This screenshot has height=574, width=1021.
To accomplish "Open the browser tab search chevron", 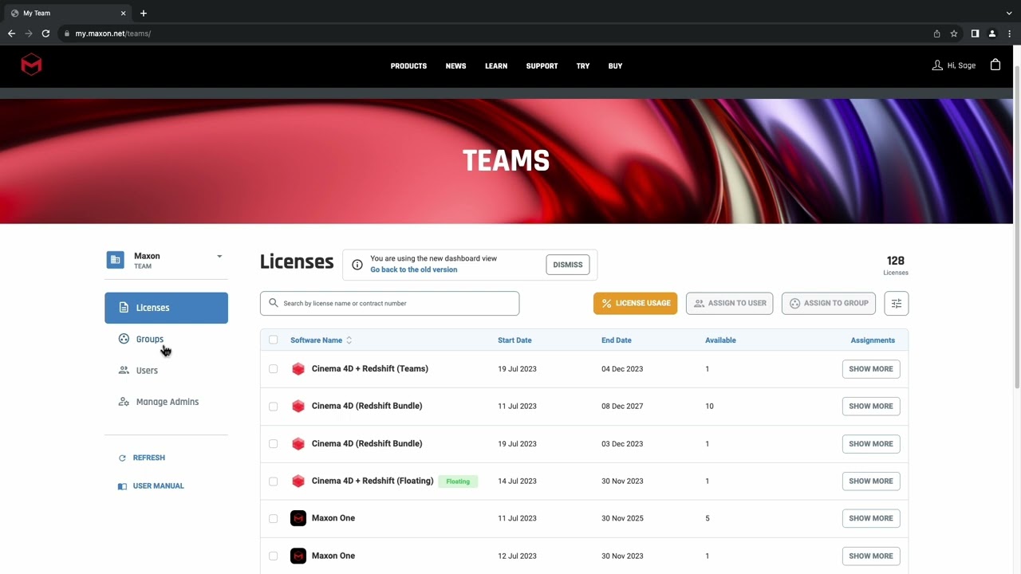I will click(x=1009, y=13).
